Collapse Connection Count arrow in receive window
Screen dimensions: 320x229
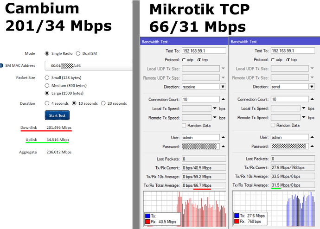223,100
